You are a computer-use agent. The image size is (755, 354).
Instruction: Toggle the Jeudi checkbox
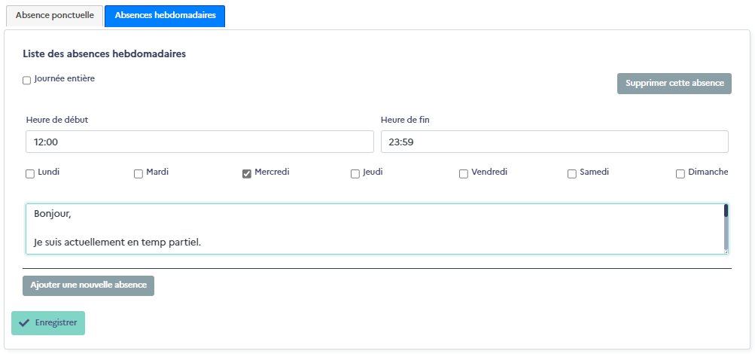(355, 174)
